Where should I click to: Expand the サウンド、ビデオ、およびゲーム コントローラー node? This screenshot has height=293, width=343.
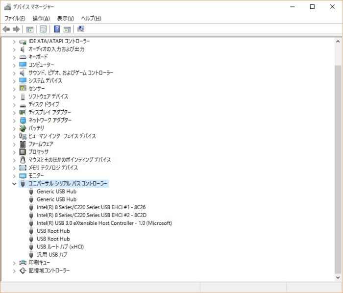pyautogui.click(x=14, y=73)
